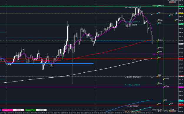Select the DPivot magenta marker
Viewport: 184px width, 114px height.
click(x=158, y=49)
